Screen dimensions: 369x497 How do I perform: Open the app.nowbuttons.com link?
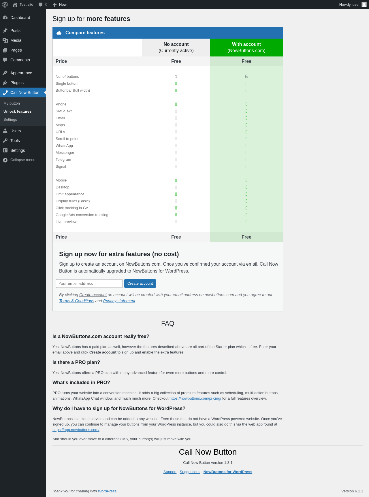(76, 430)
